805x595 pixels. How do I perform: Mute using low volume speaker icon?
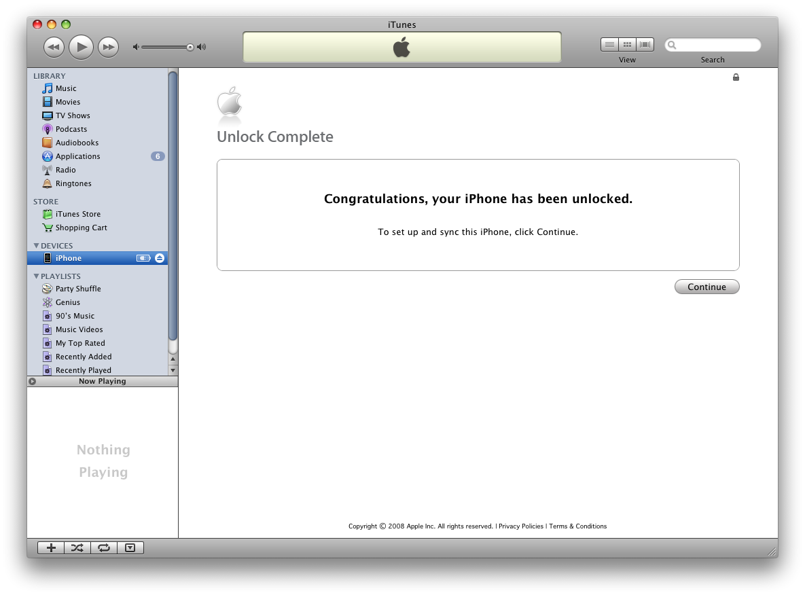tap(136, 48)
